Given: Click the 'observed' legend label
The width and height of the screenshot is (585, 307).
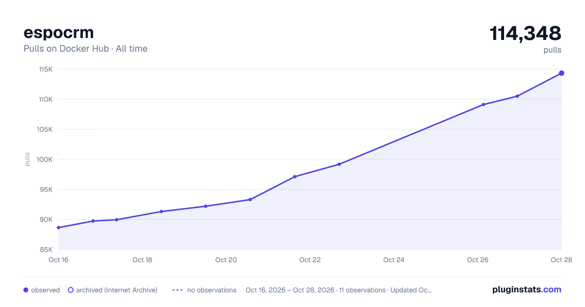Looking at the screenshot, I should (x=45, y=290).
